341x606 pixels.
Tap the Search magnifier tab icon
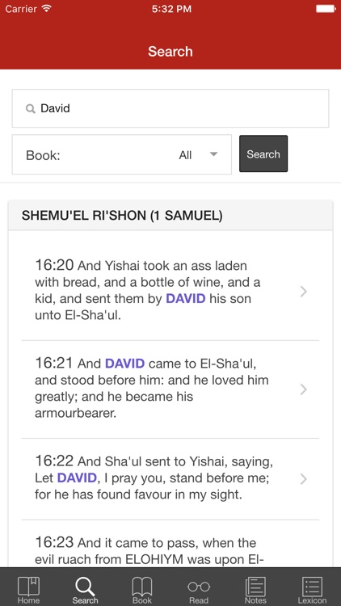pos(85,587)
